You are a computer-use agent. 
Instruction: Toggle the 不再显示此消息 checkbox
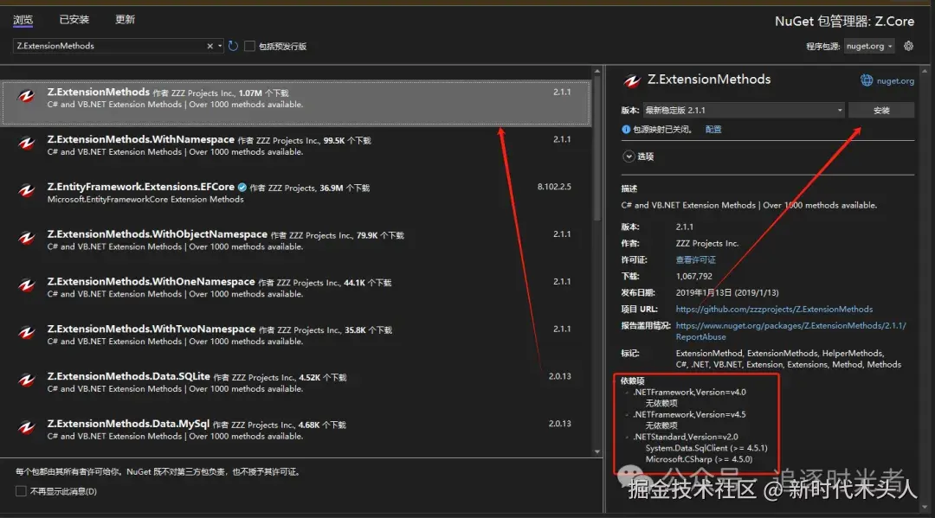coord(21,491)
